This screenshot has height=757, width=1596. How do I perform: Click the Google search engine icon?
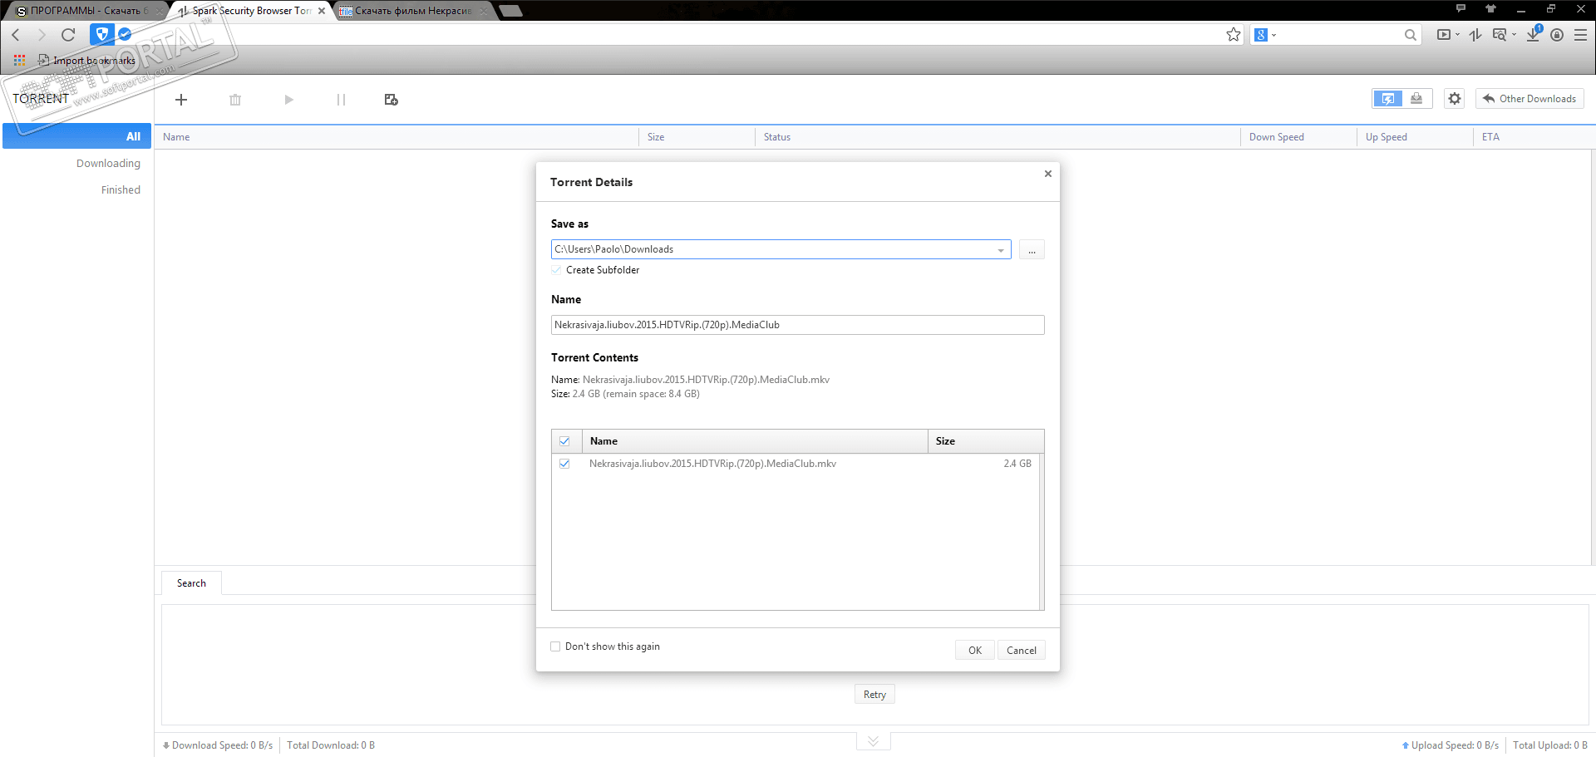[1261, 35]
